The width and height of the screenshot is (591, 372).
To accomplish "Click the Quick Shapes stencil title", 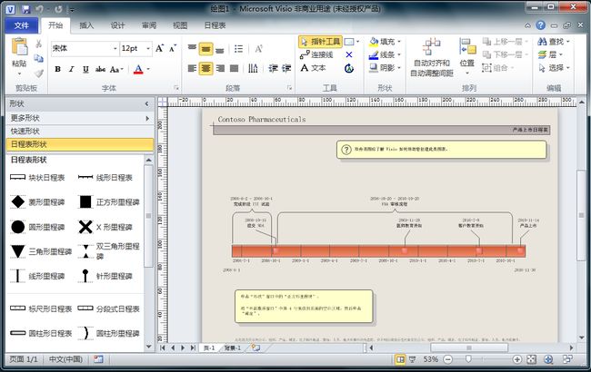I will [80, 132].
